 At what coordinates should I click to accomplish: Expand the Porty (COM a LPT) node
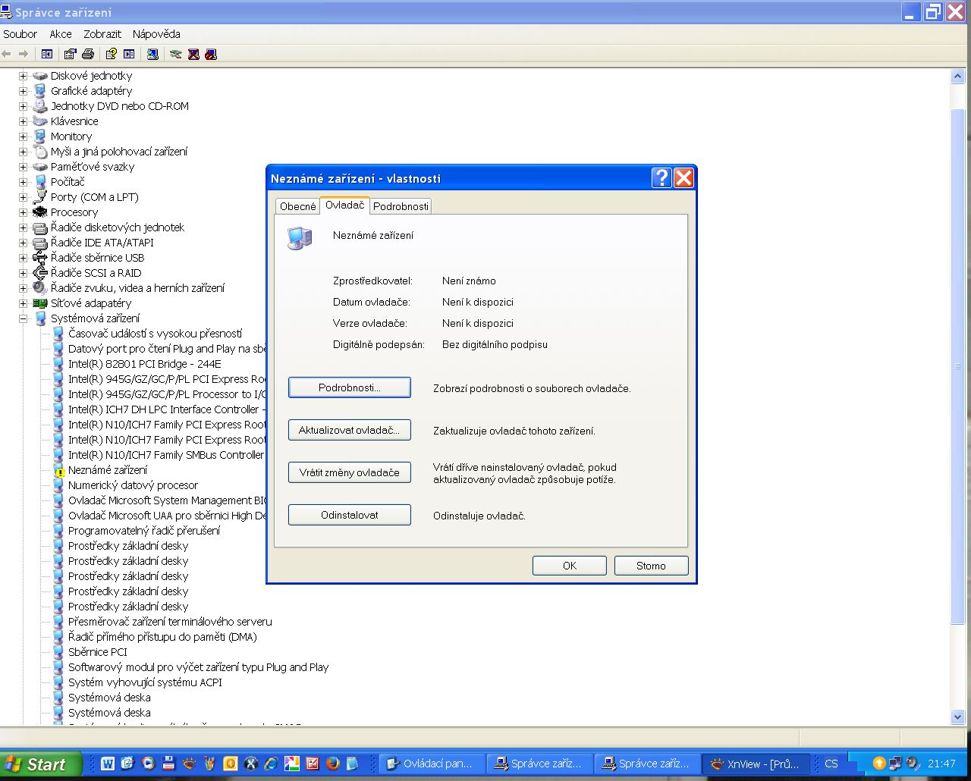point(23,197)
